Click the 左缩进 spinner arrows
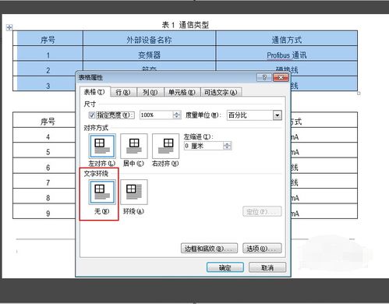 tap(227, 146)
